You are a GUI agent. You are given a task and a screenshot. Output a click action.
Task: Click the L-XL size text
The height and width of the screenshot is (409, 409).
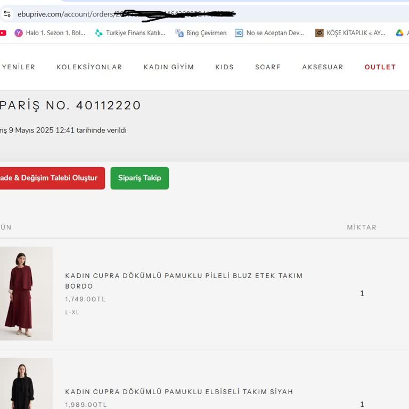click(x=72, y=312)
